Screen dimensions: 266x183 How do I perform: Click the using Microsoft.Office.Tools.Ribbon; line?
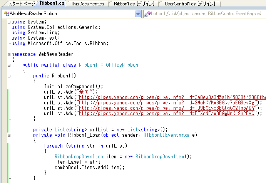tap(60, 44)
